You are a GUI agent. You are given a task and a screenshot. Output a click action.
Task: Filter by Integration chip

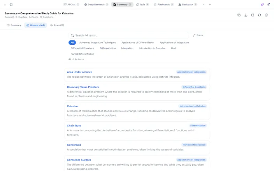[127, 48]
